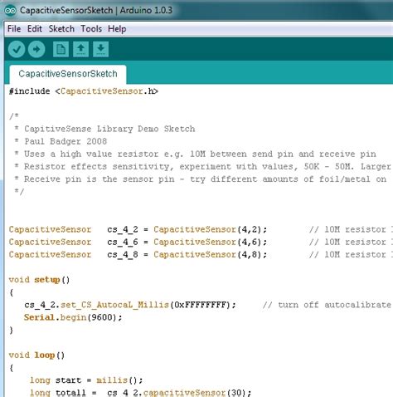Click the Save sketch down-arrow icon
The image size is (393, 397).
coord(100,49)
